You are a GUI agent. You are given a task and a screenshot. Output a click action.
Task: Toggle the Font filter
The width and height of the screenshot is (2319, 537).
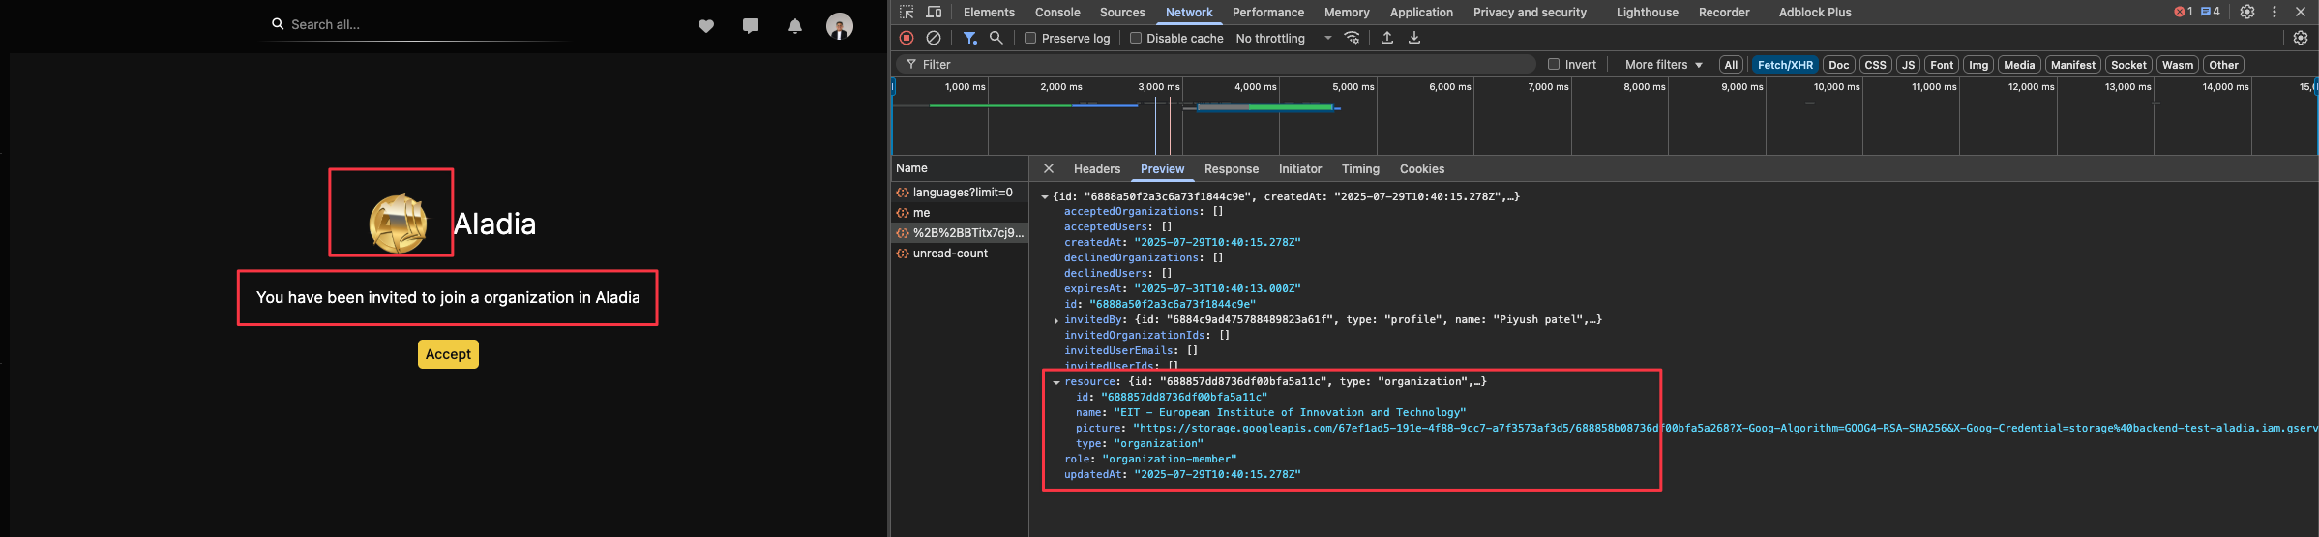click(1942, 65)
